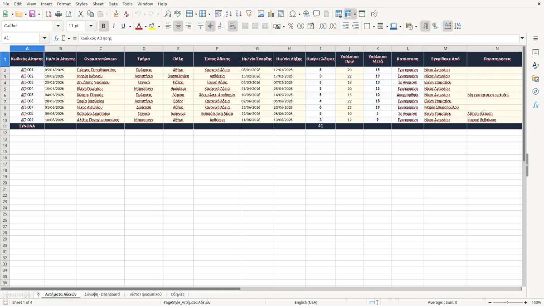Open the Insert Chart tool
The width and height of the screenshot is (544, 306).
tap(271, 14)
